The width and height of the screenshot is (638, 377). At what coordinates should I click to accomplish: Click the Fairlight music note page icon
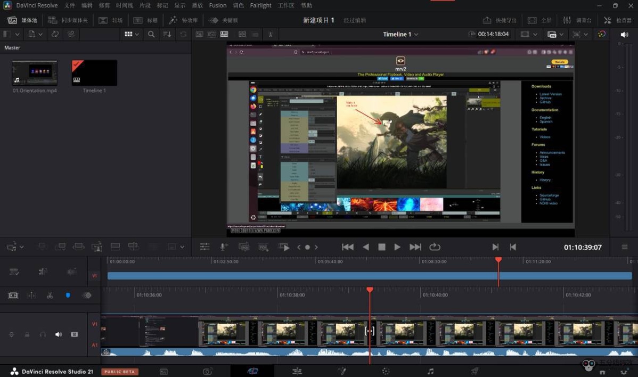(430, 371)
